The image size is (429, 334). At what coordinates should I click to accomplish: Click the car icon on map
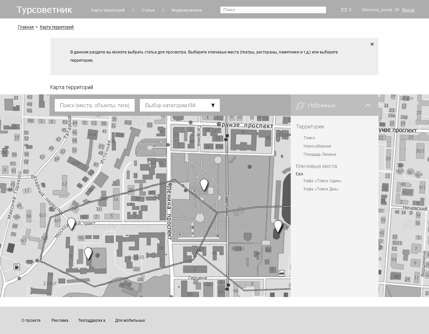pos(281,273)
